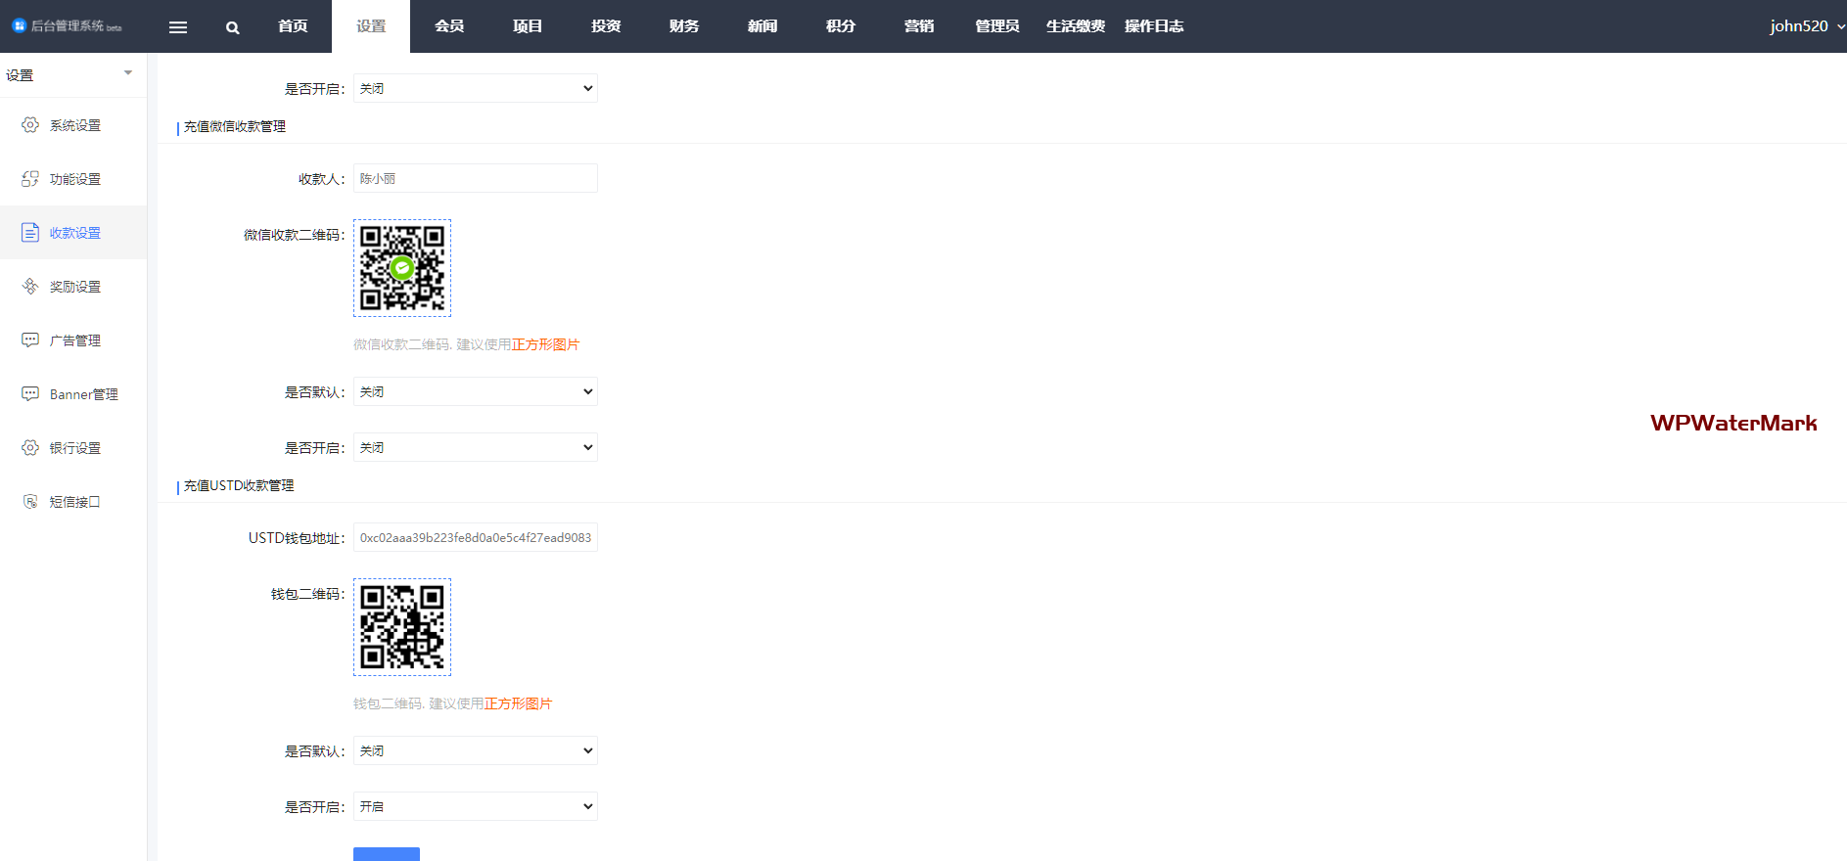Click the hamburger menu icon in top bar
Screen dimensions: 1847x861
pos(178,27)
